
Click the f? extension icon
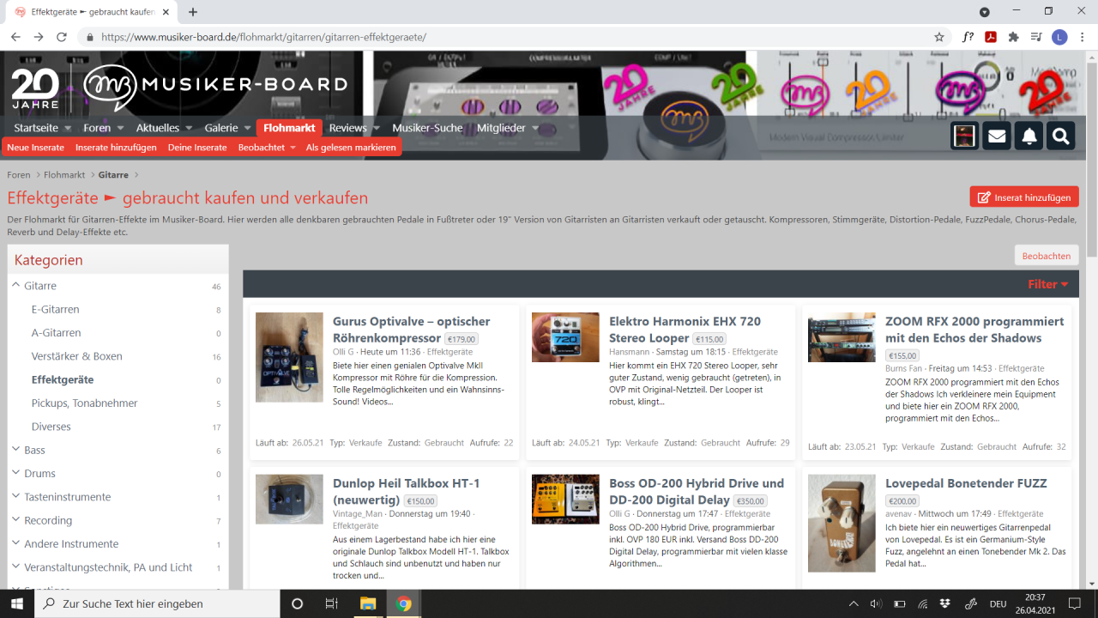968,37
